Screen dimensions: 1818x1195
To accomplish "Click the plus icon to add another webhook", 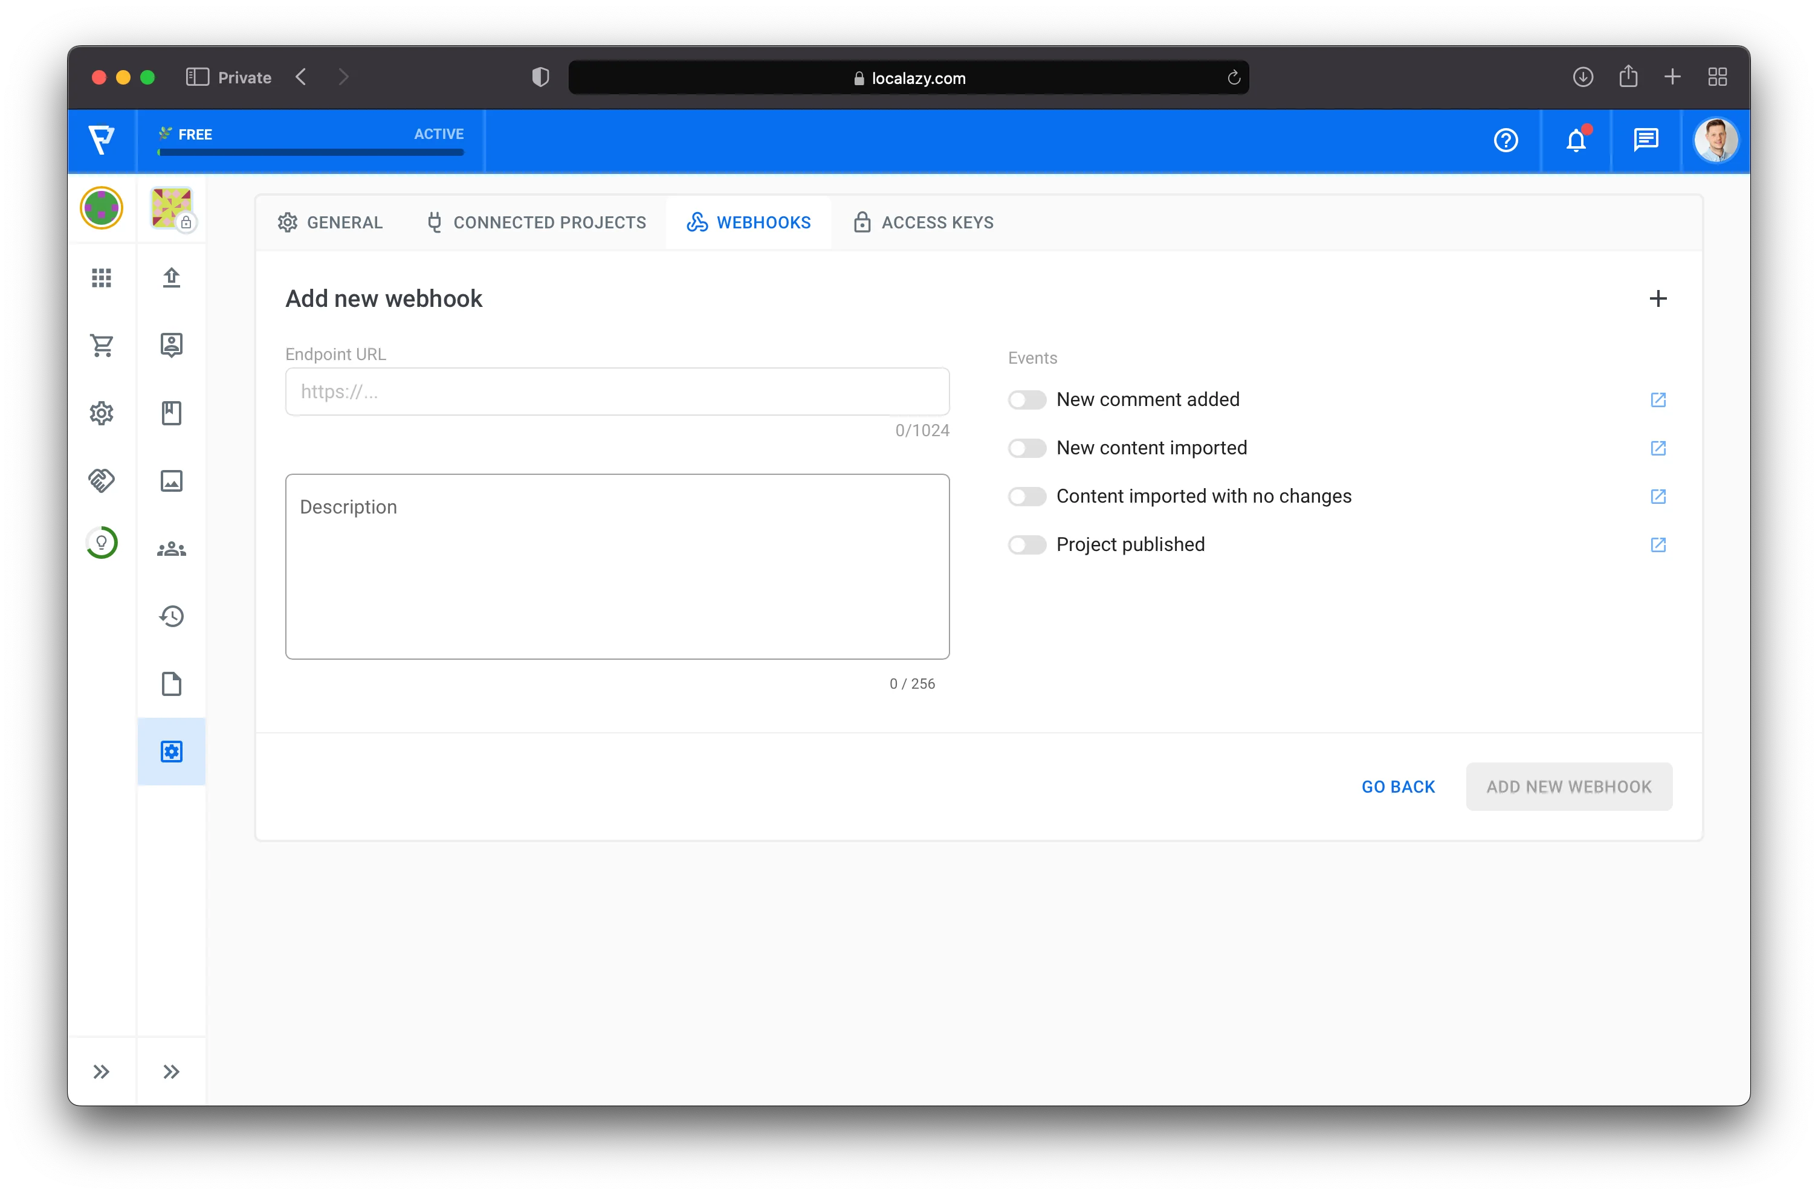I will (x=1658, y=298).
